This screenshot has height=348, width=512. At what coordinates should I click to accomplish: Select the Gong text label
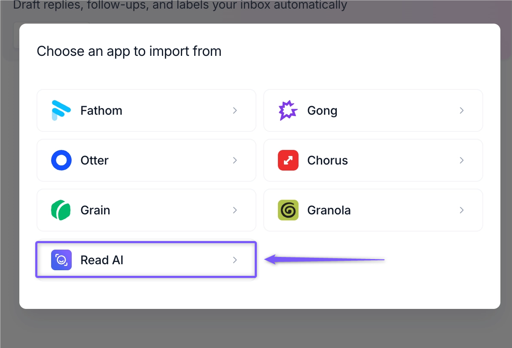coord(322,111)
